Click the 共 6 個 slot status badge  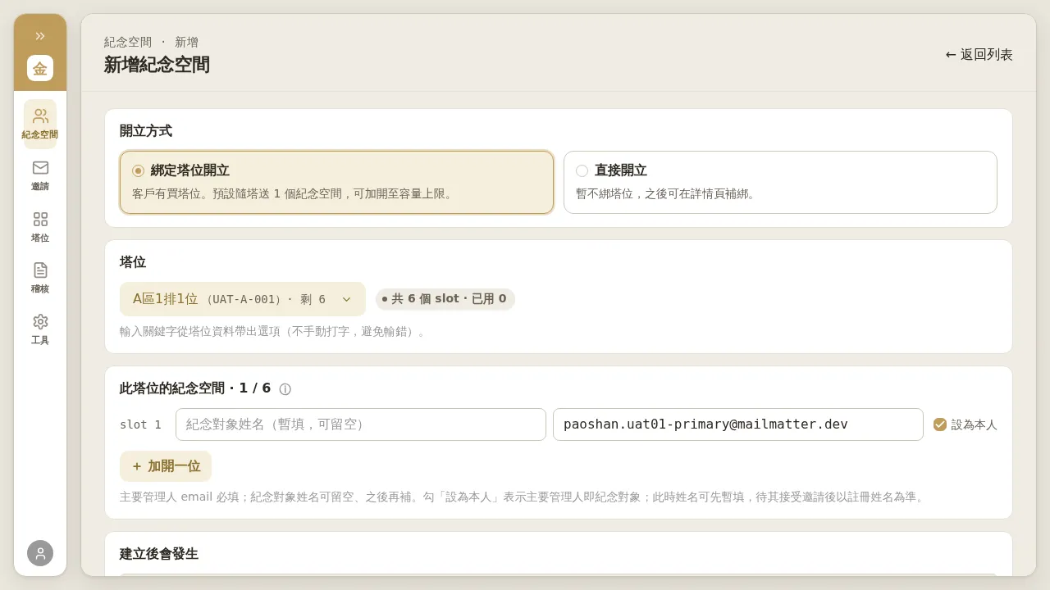pyautogui.click(x=445, y=299)
